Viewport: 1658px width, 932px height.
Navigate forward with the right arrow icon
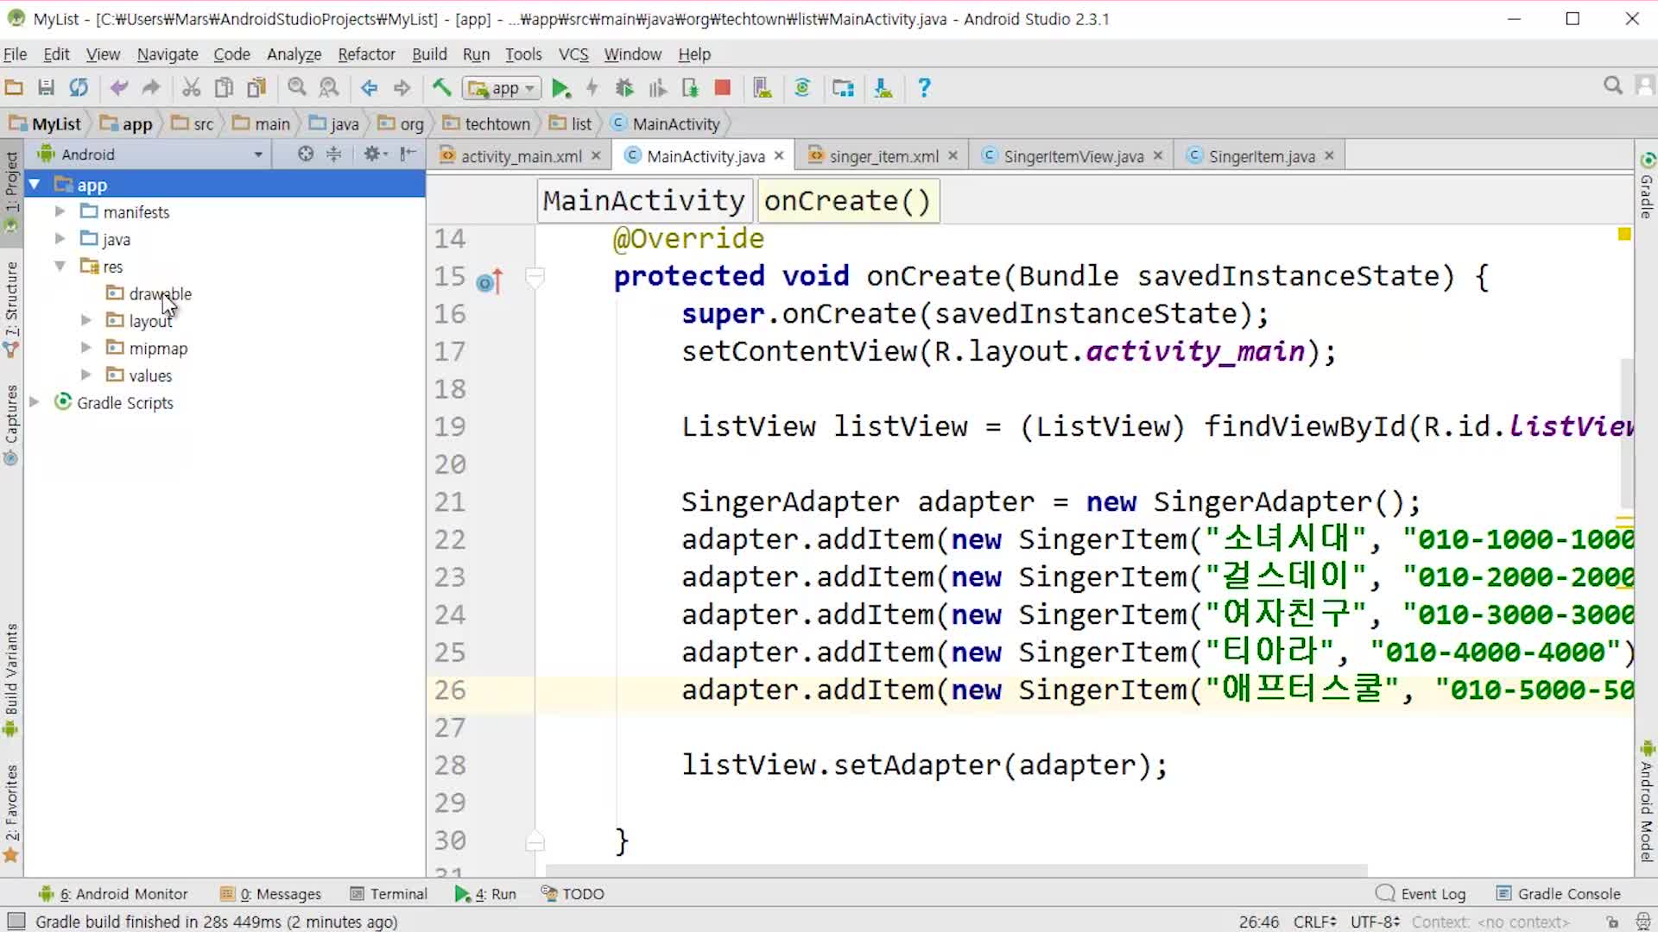[x=402, y=88]
